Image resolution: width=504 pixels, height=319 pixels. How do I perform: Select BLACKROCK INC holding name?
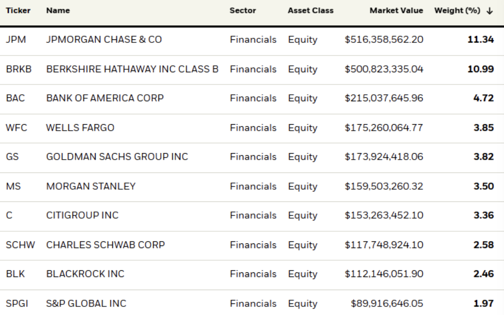point(85,274)
